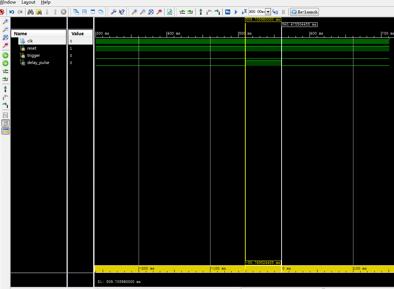Open the Help menu
This screenshot has height=289, width=394.
tap(46, 2)
